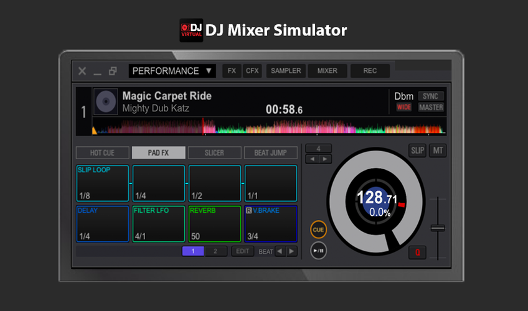Click the track album art disc icon
Image resolution: width=528 pixels, height=311 pixels.
pos(106,101)
